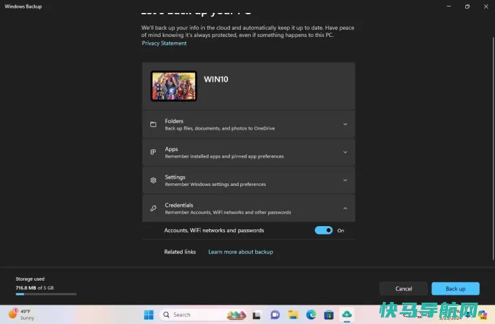Click the WIN10 device name

(x=216, y=79)
